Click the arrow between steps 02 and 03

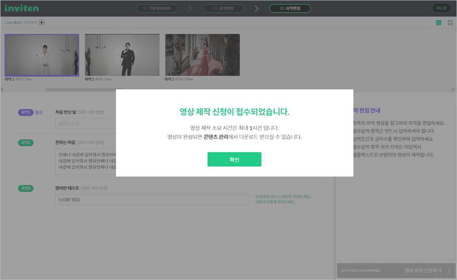tap(257, 9)
